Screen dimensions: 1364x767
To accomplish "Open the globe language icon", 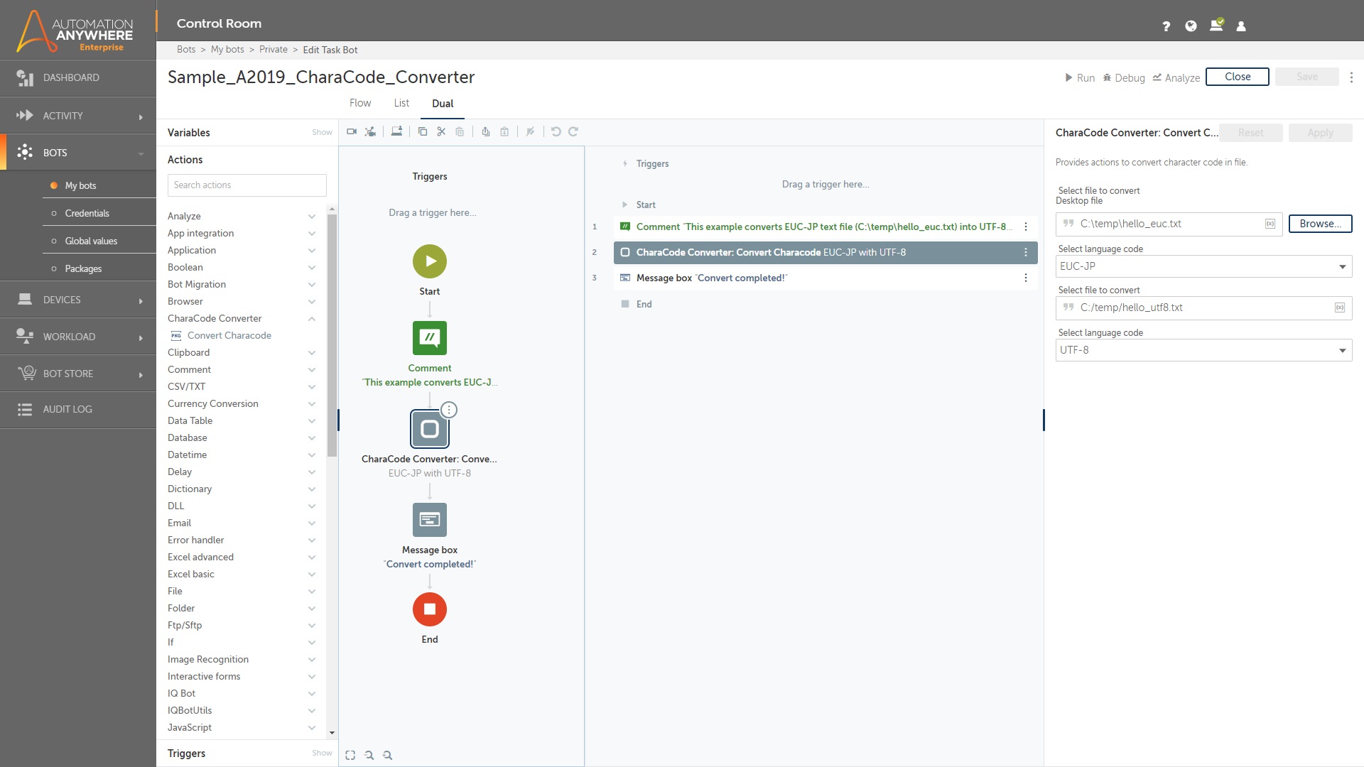I will click(1191, 26).
